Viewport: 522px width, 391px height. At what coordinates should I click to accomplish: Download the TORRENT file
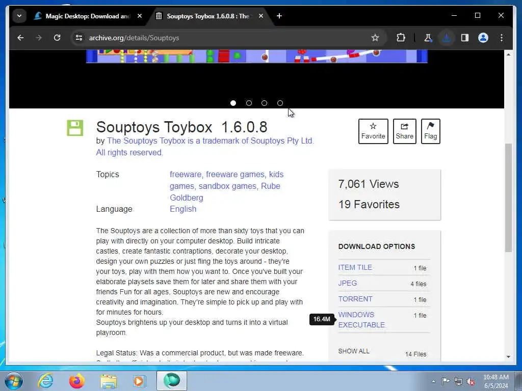click(x=355, y=299)
